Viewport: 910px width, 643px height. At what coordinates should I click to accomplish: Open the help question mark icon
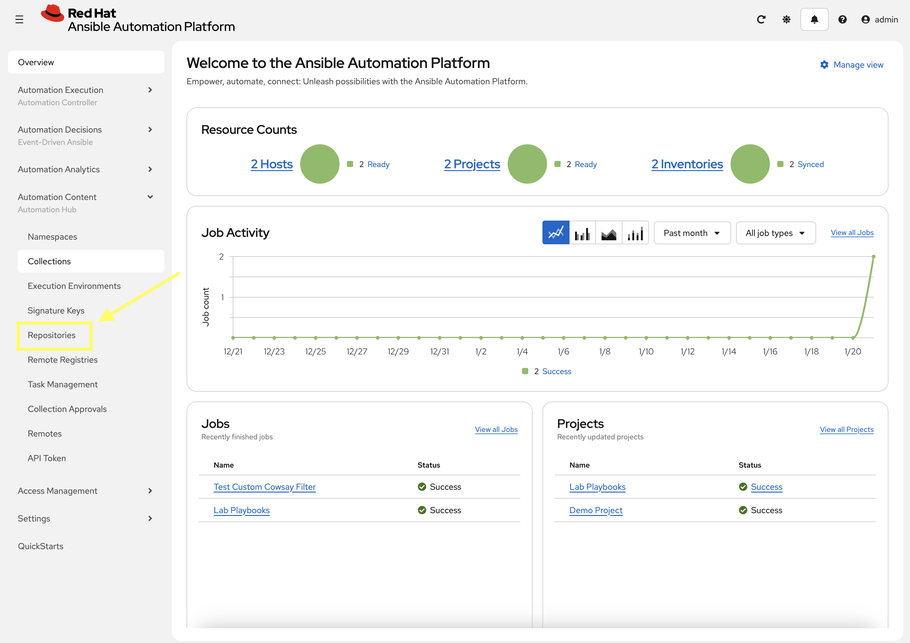pyautogui.click(x=842, y=19)
